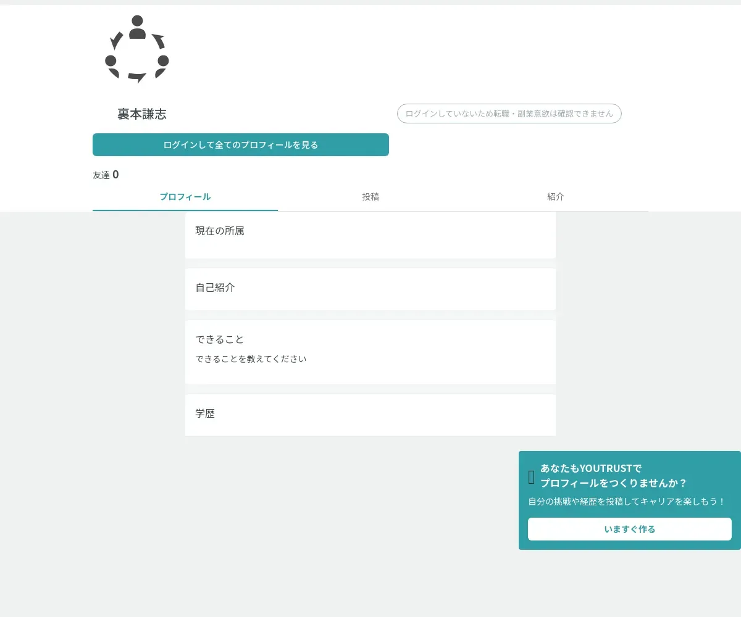Screen dimensions: 741x617
Task: Click the 現在の所属 section heading
Action: point(220,231)
